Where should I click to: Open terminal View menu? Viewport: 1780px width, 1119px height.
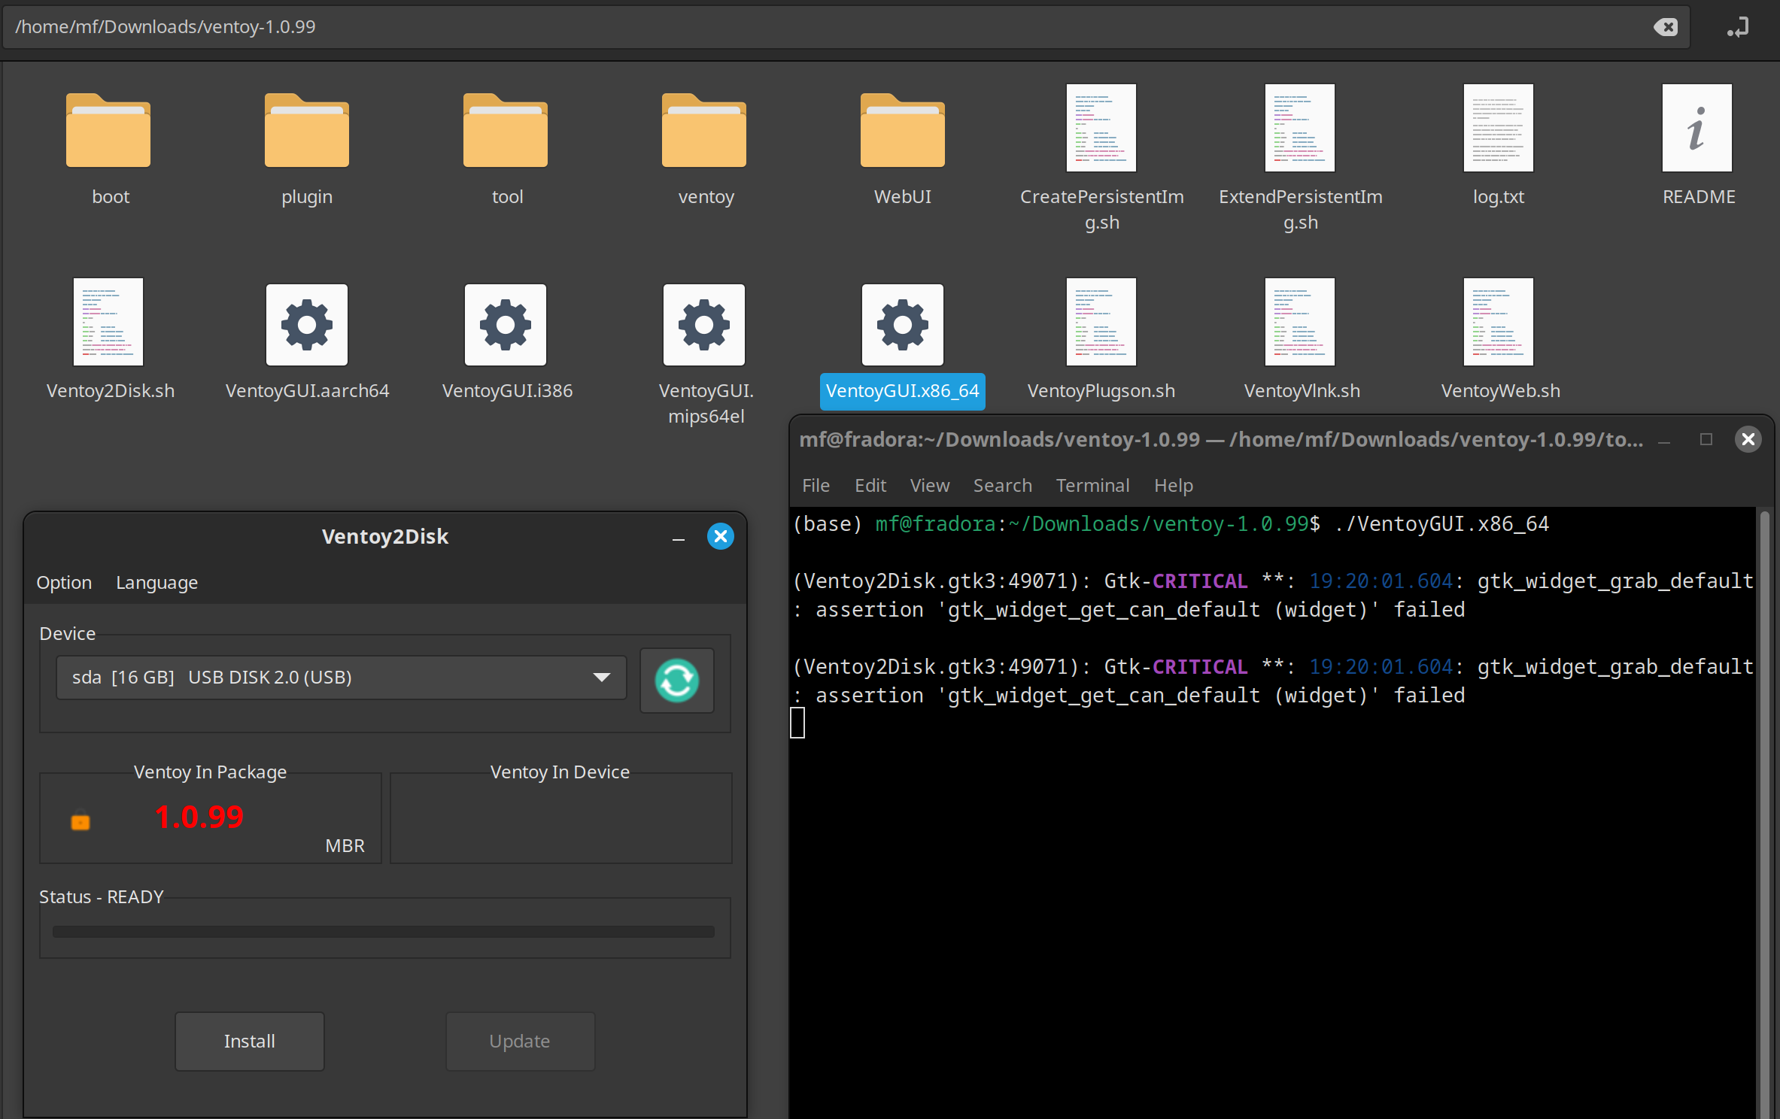[930, 485]
